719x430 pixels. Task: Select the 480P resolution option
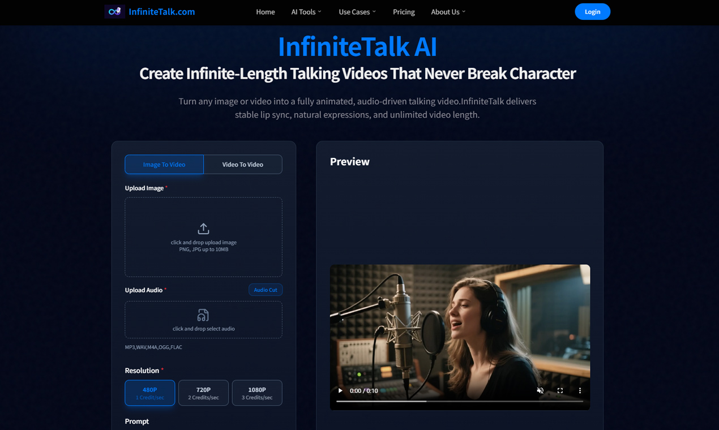149,393
